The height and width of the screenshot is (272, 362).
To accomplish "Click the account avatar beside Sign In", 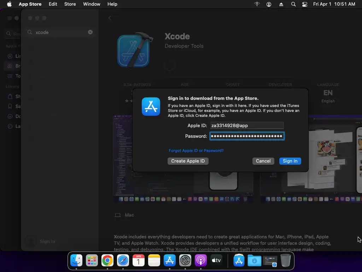I will point(31,241).
